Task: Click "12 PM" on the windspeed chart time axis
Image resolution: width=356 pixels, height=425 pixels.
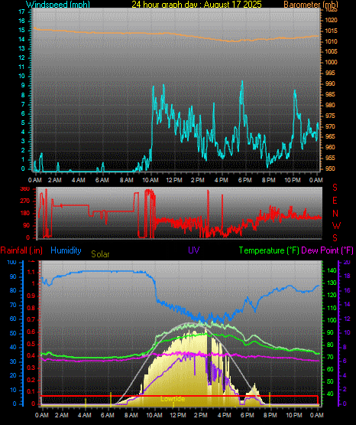Action: 174,180
